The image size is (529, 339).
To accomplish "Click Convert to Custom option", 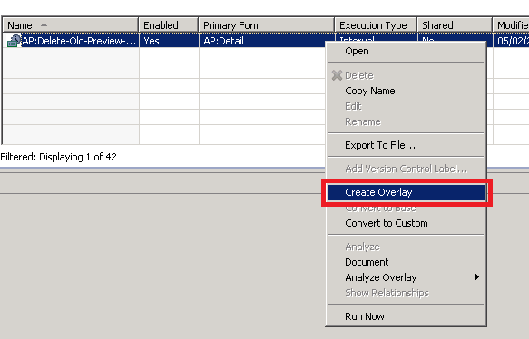I will 386,223.
